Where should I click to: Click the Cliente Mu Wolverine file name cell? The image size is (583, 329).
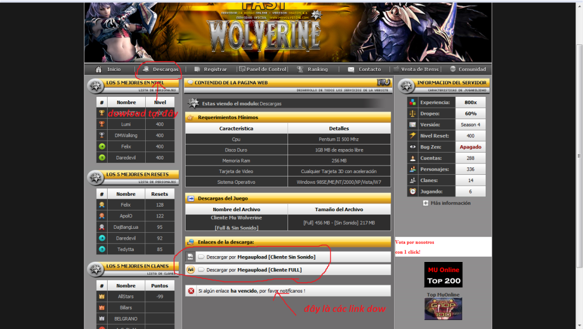pyautogui.click(x=236, y=223)
